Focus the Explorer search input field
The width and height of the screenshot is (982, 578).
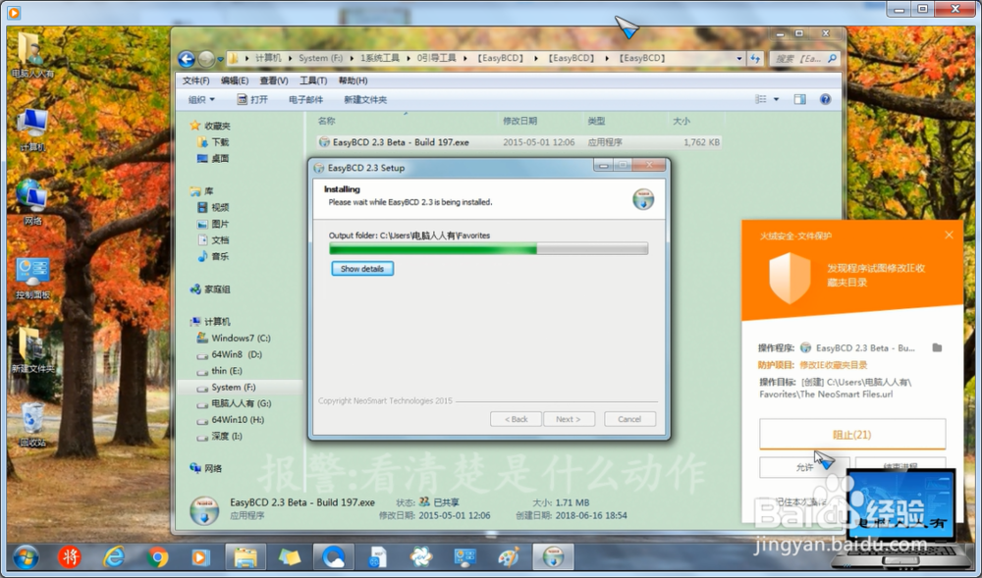click(x=798, y=58)
